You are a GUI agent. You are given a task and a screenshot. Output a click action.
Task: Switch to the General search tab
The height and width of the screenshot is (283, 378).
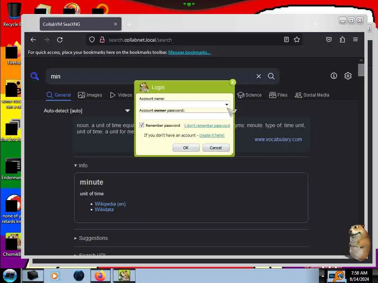click(58, 95)
